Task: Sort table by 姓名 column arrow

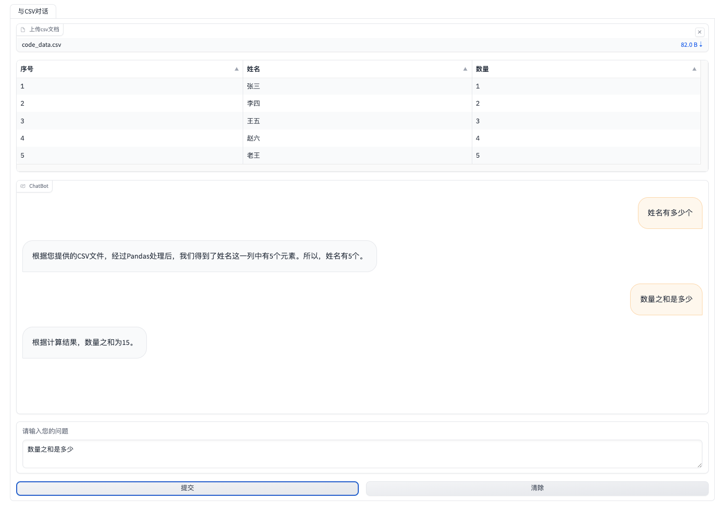Action: pyautogui.click(x=465, y=69)
